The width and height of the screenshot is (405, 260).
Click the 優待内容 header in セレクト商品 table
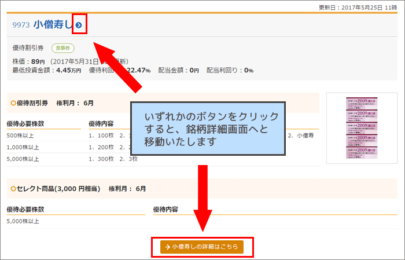click(x=165, y=210)
